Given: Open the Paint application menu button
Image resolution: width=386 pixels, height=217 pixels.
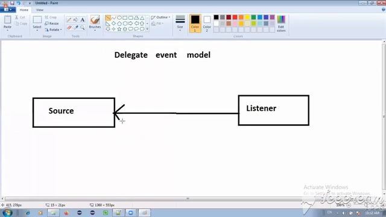Looking at the screenshot, I should tap(8, 10).
